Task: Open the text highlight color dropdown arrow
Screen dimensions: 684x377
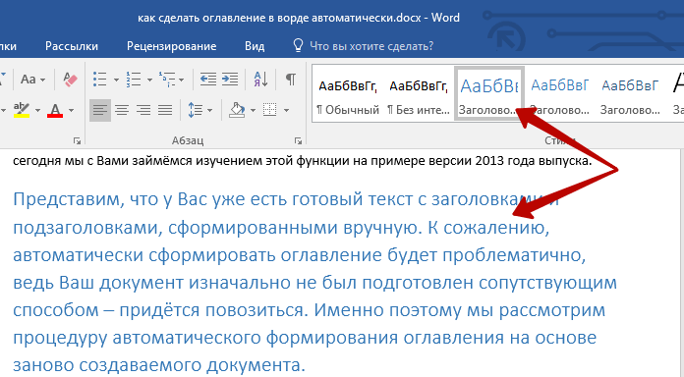Action: 37,110
